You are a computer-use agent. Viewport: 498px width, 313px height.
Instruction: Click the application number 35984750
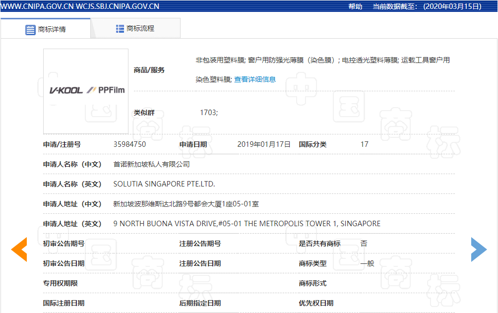[x=129, y=144]
